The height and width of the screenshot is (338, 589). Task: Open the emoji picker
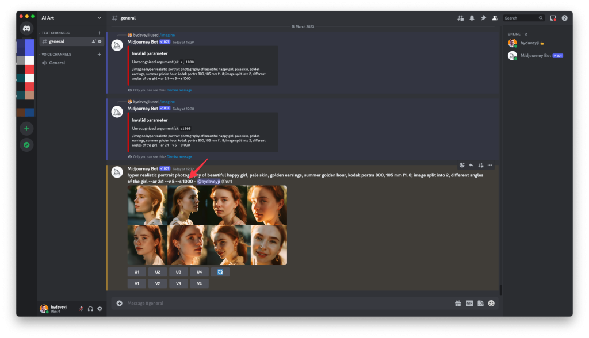491,303
